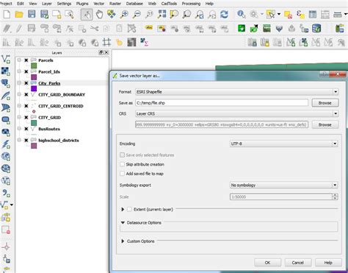Select the Pan Map hand tool
Viewport: 348px width, 273px height.
pos(99,14)
